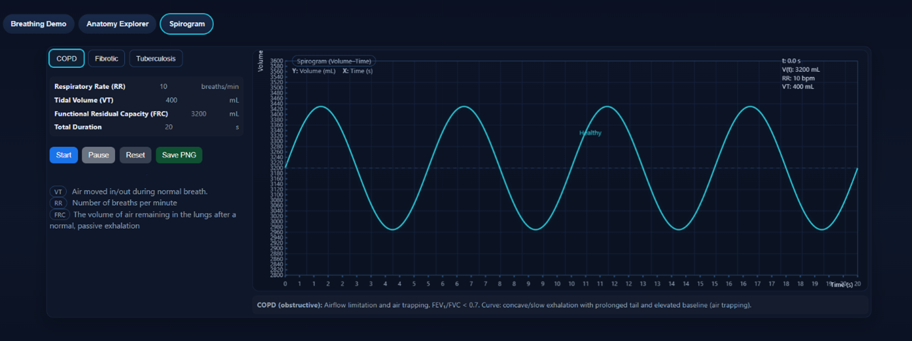Image resolution: width=912 pixels, height=341 pixels.
Task: Click the Healthy curve label
Action: pos(590,133)
